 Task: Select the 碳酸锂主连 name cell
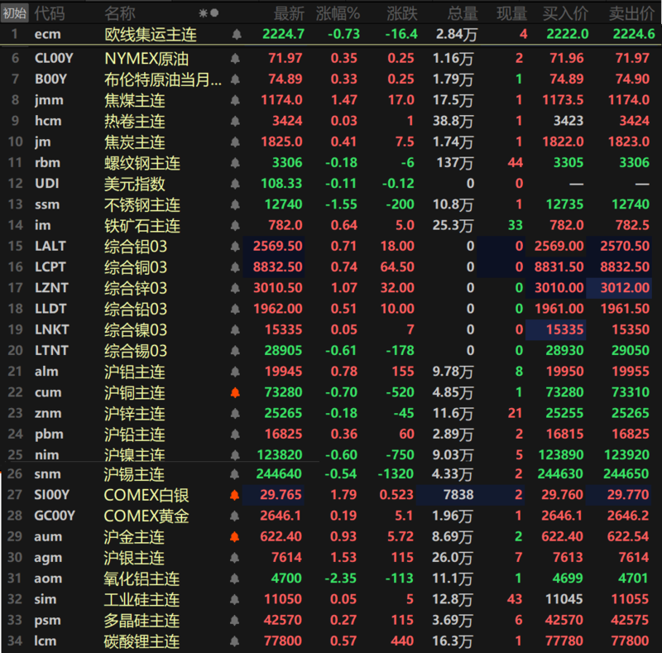point(142,641)
